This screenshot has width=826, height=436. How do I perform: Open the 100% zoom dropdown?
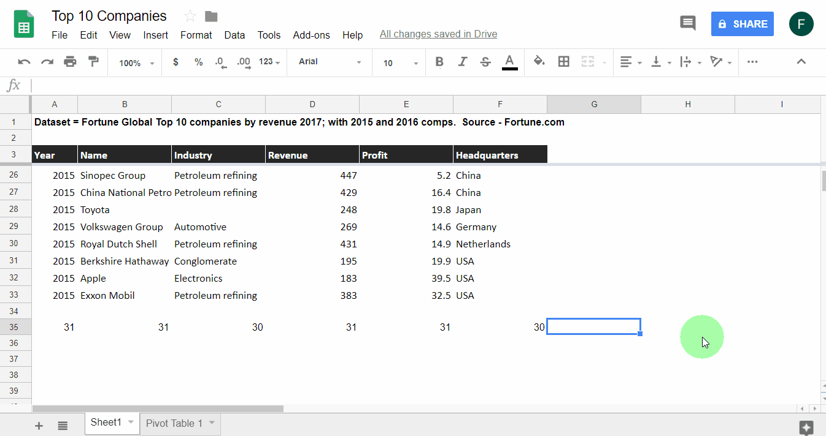[x=136, y=62]
